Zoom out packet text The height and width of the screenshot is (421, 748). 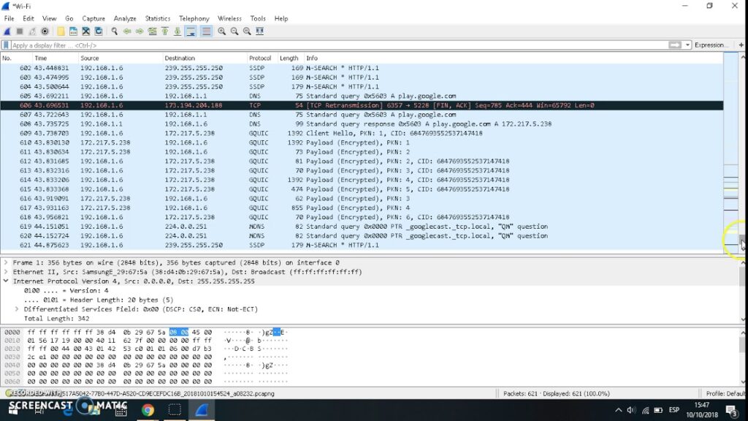(x=234, y=31)
